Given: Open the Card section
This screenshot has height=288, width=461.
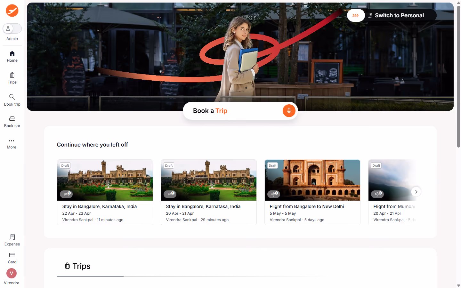Looking at the screenshot, I should click(x=12, y=258).
